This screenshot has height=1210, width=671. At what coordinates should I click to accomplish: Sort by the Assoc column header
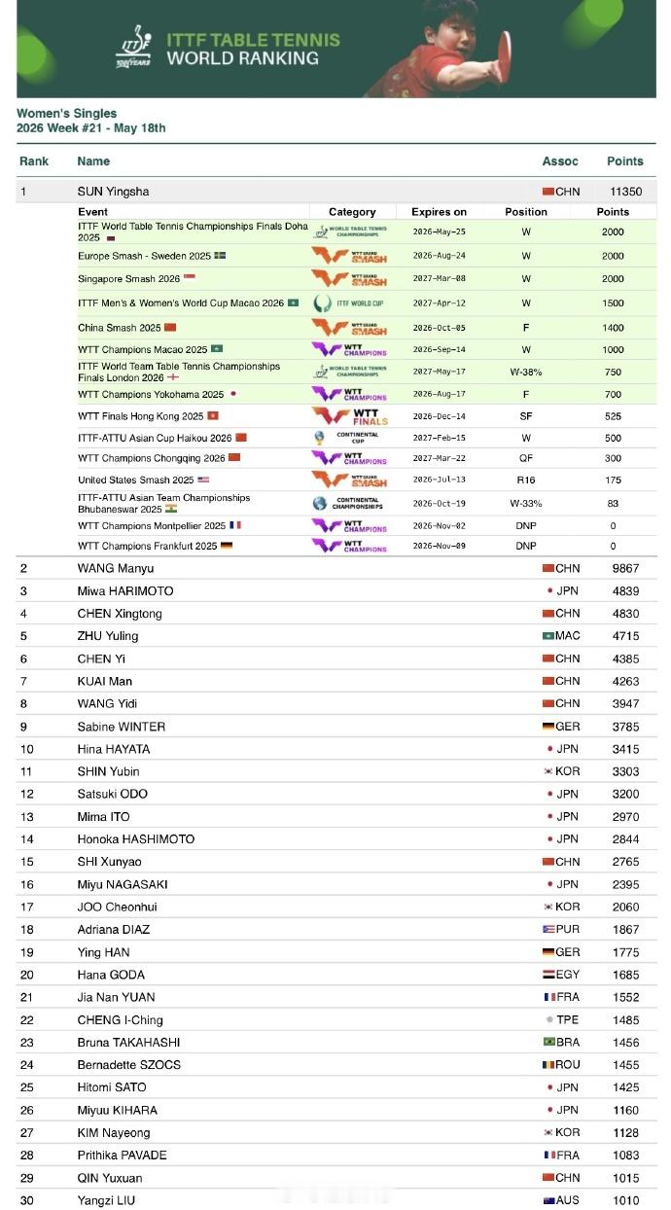[560, 161]
